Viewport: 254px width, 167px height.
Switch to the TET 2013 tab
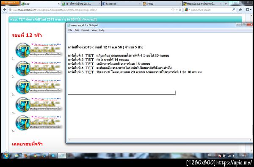click(81, 3)
